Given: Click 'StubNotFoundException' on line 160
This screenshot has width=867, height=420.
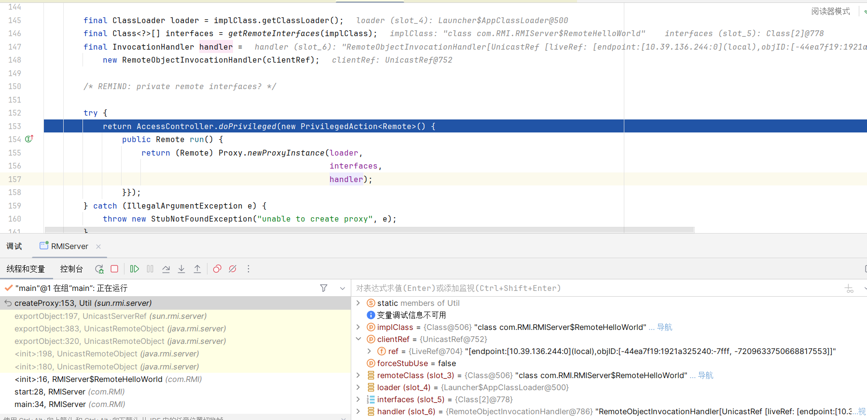Looking at the screenshot, I should (201, 219).
